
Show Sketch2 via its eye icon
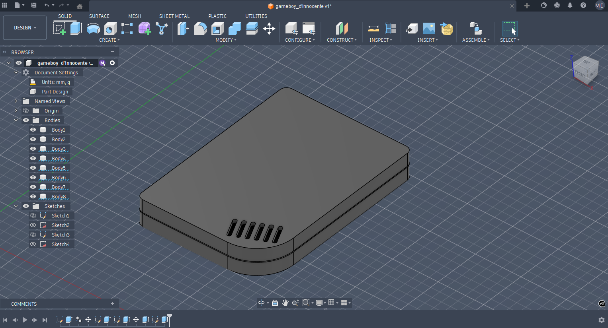(33, 225)
